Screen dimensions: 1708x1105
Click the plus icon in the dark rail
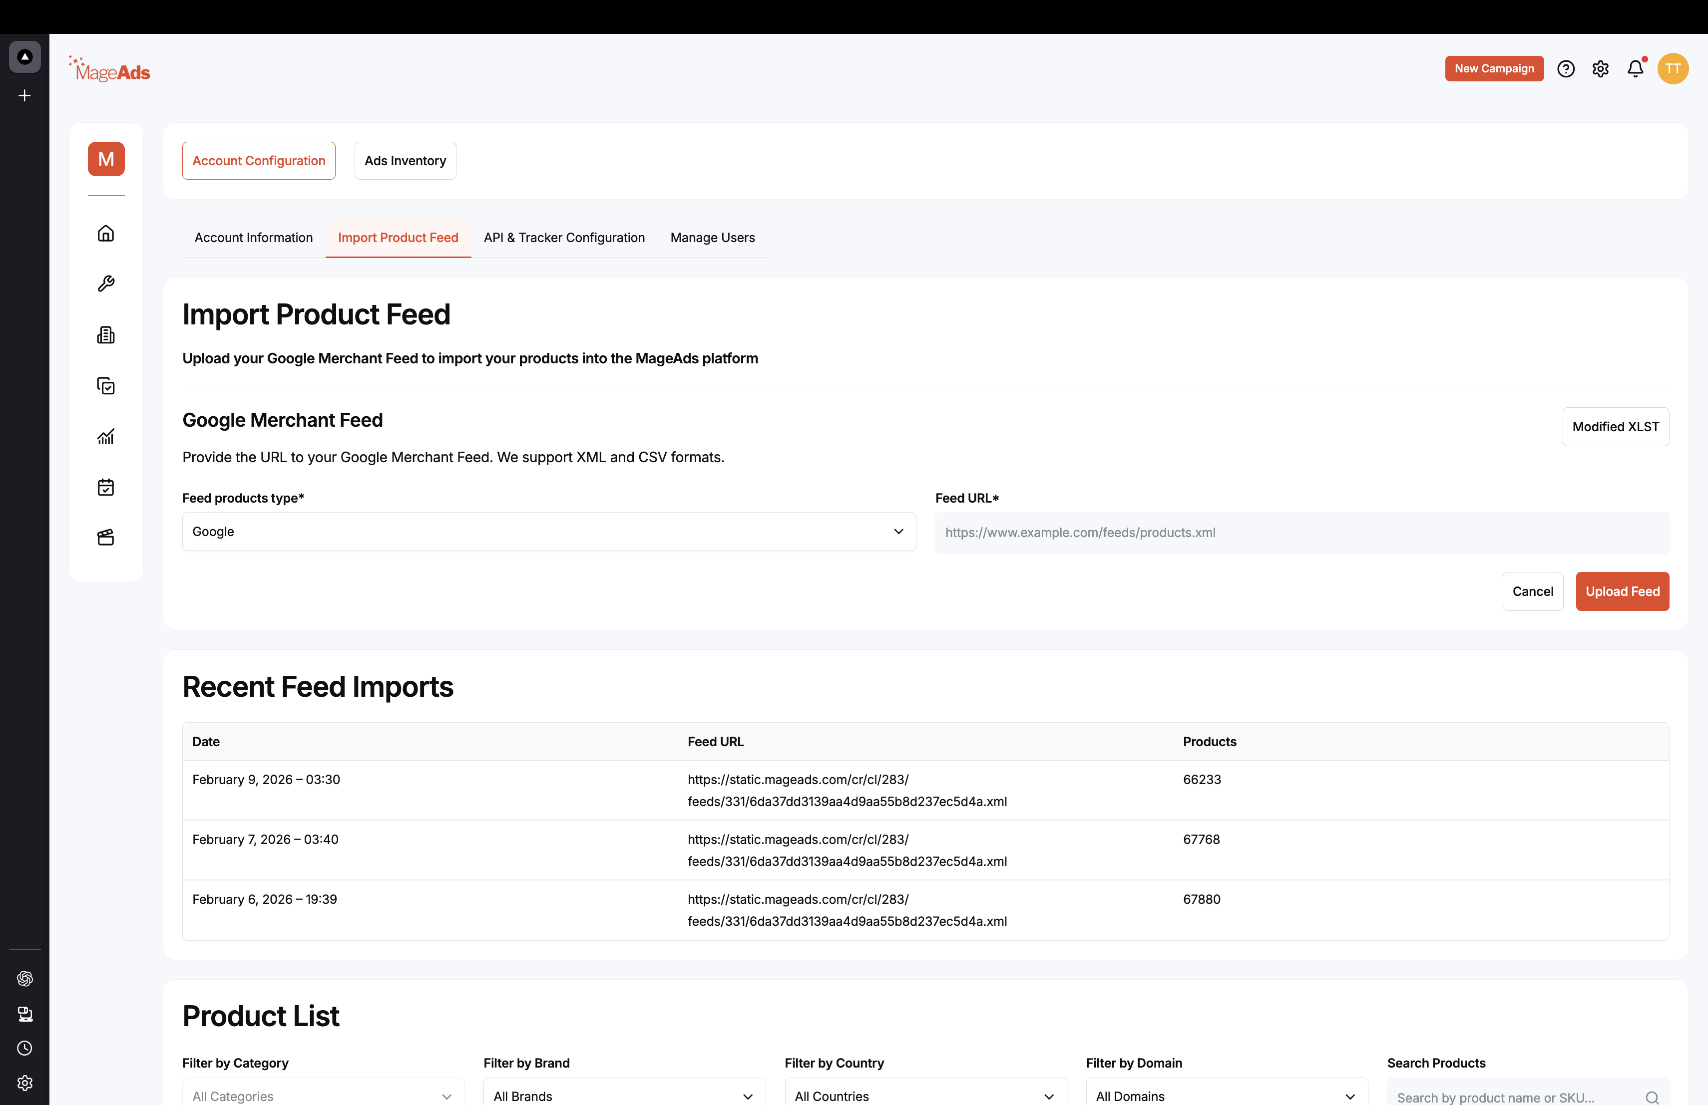pyautogui.click(x=24, y=95)
